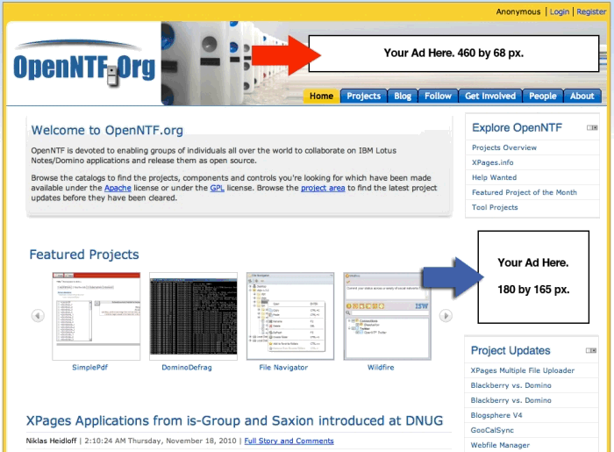The image size is (614, 452).
Task: Click the OpenNTF.Org logo
Action: point(84,63)
